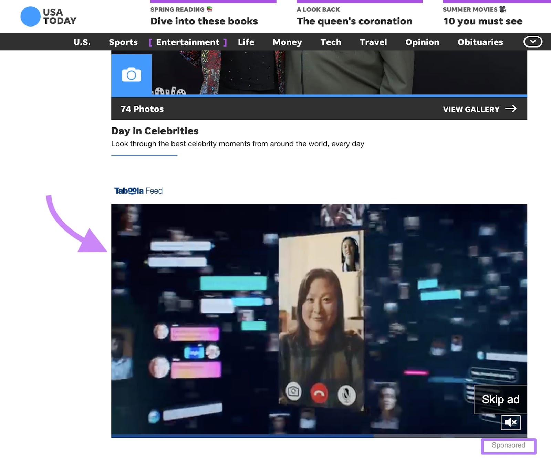This screenshot has width=551, height=461.
Task: Click the Skip ad button
Action: click(501, 399)
